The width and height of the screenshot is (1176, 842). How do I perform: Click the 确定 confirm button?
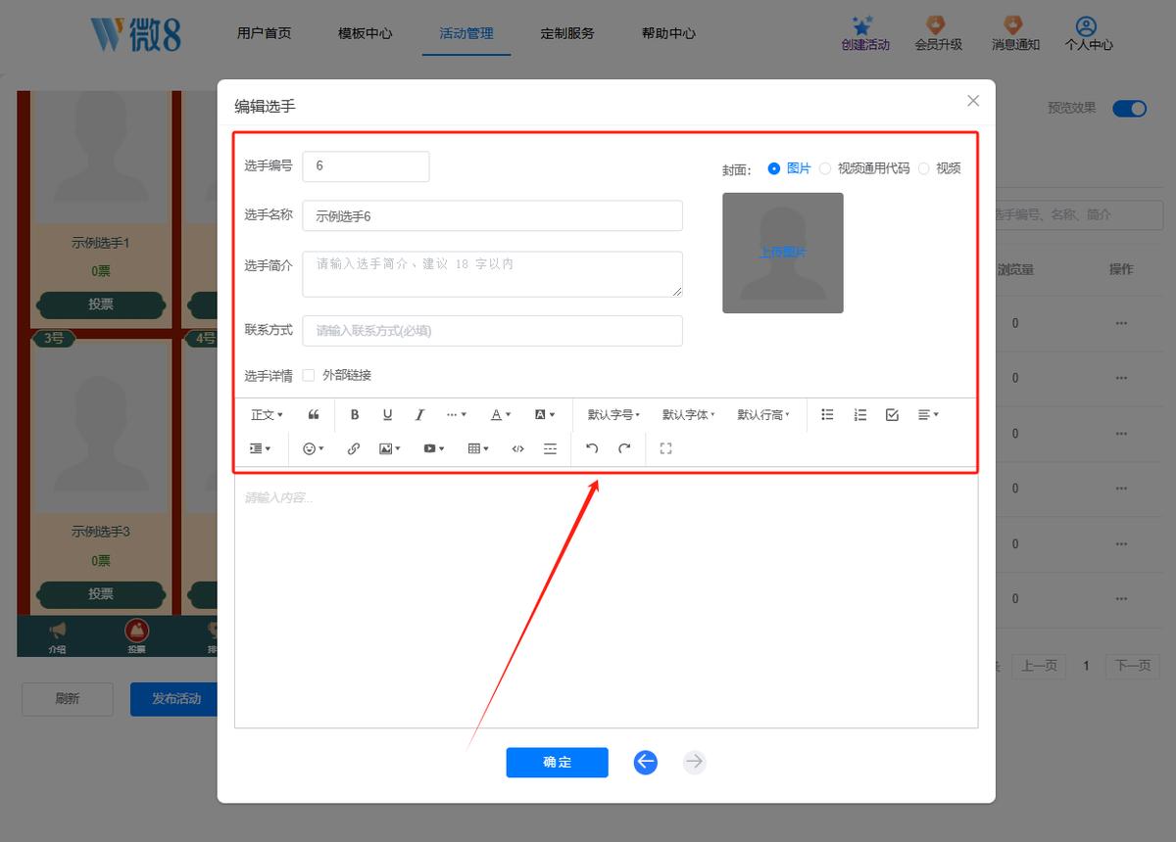557,763
